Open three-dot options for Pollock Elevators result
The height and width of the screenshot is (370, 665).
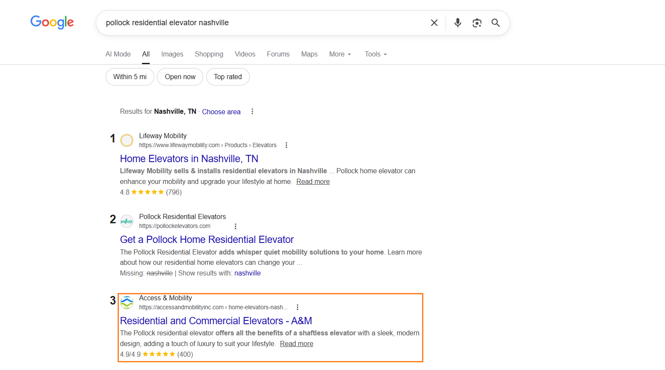coord(235,226)
